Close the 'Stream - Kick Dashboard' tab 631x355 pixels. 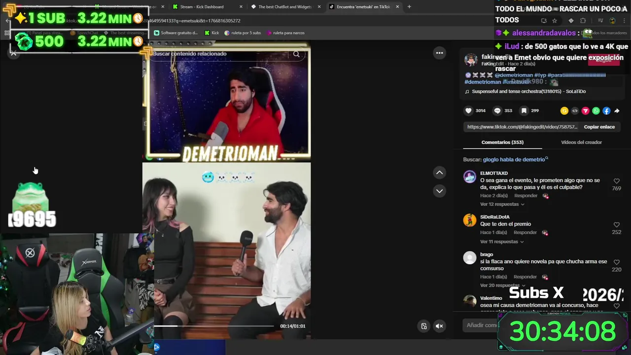click(x=241, y=7)
